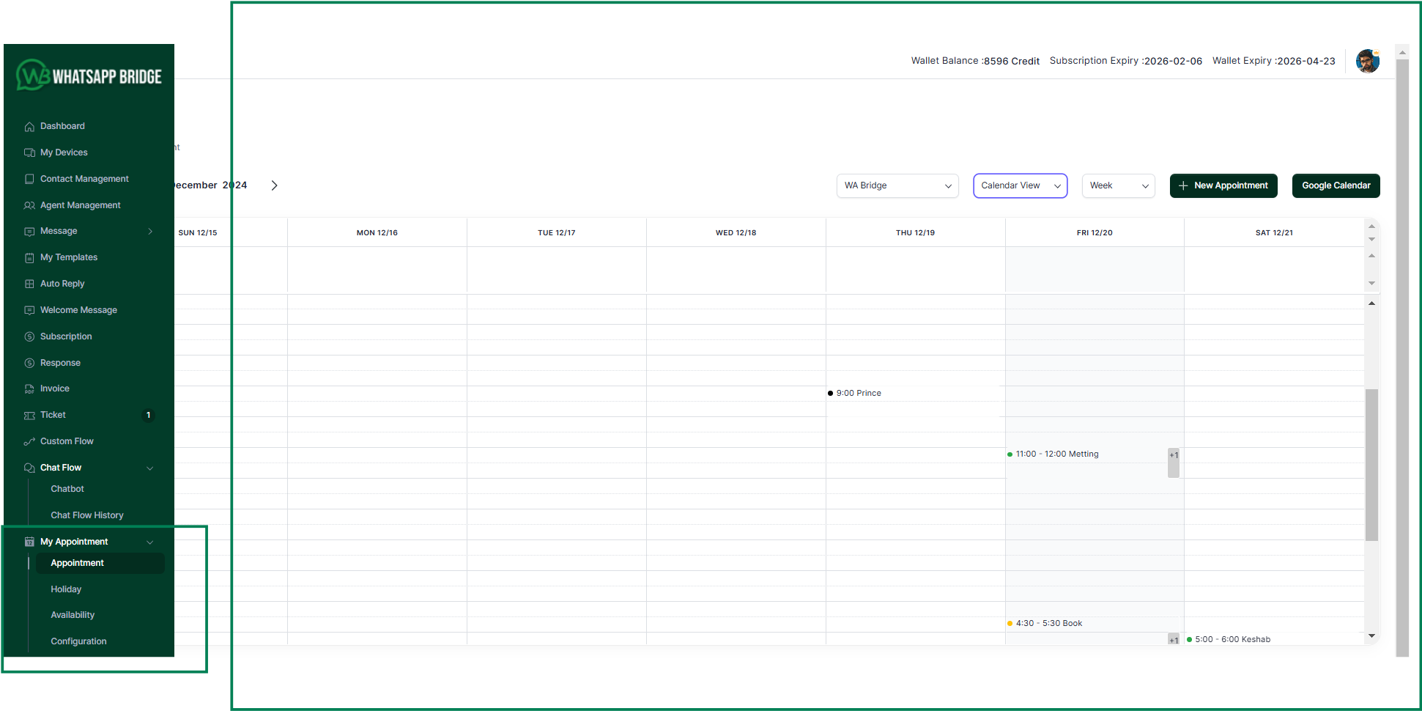
Task: Click plus icon on New Appointment button
Action: (1183, 185)
